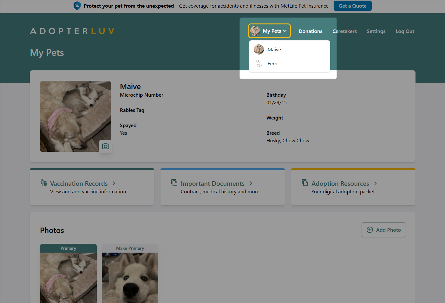This screenshot has height=303, width=445.
Task: Log Out of the account
Action: tap(405, 31)
